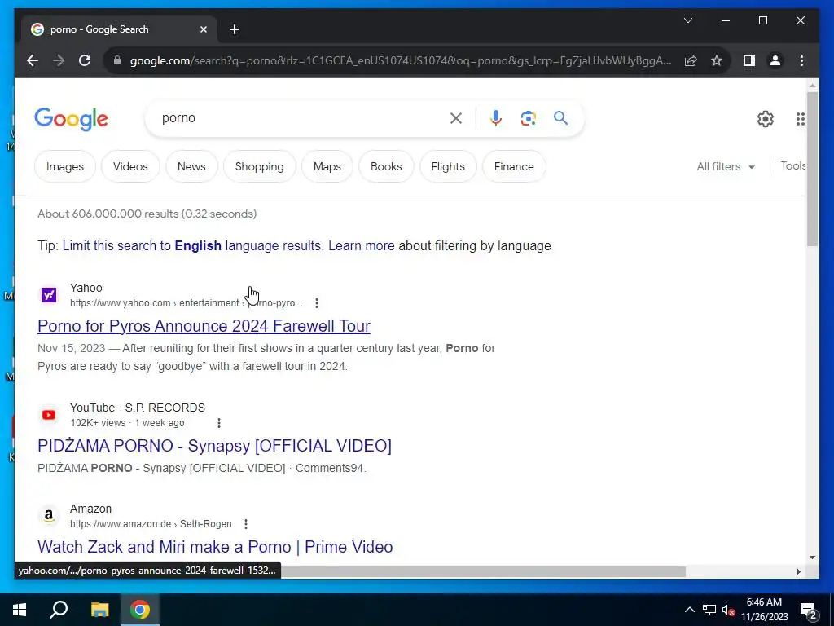Open the Yahoo farewell tour article link

coord(204,326)
